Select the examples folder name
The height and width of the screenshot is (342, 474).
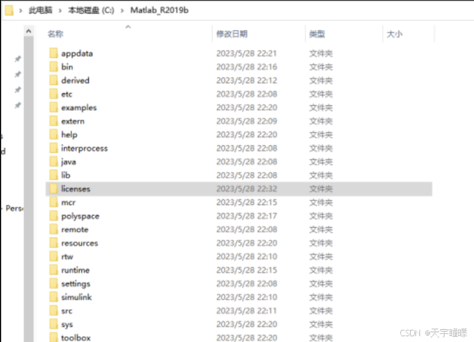pos(79,108)
